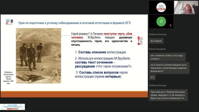
Task: Click the word 'интервью' on the slide
Action: [x=113, y=77]
